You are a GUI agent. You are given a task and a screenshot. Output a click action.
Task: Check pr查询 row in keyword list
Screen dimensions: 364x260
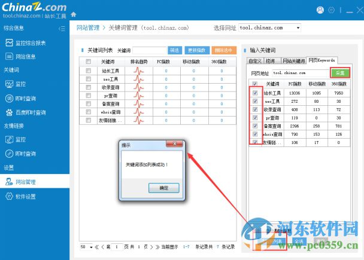click(88, 96)
